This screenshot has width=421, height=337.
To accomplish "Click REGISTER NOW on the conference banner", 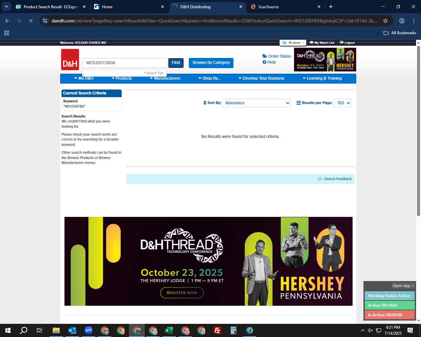I will (182, 293).
